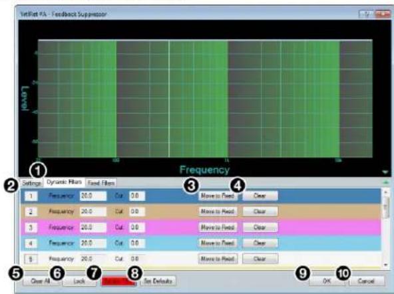Click the Cut value field of filter 3
This screenshot has width=394, height=294.
(137, 227)
